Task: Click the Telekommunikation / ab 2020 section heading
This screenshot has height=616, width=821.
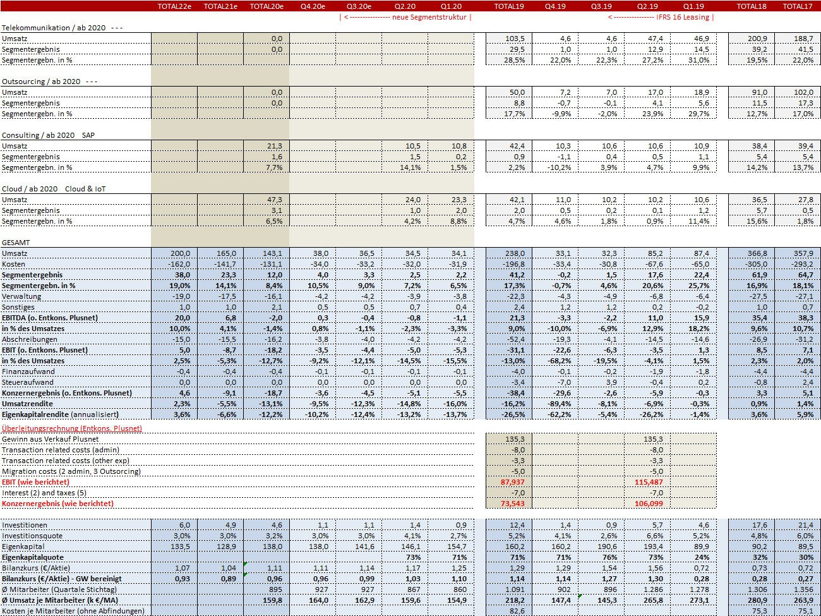Action: [x=54, y=28]
